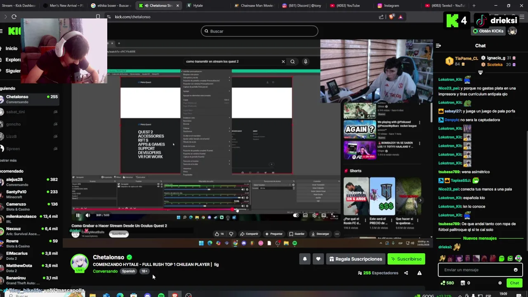Open recommended channel alejus28
528x297 pixels.
click(x=29, y=182)
